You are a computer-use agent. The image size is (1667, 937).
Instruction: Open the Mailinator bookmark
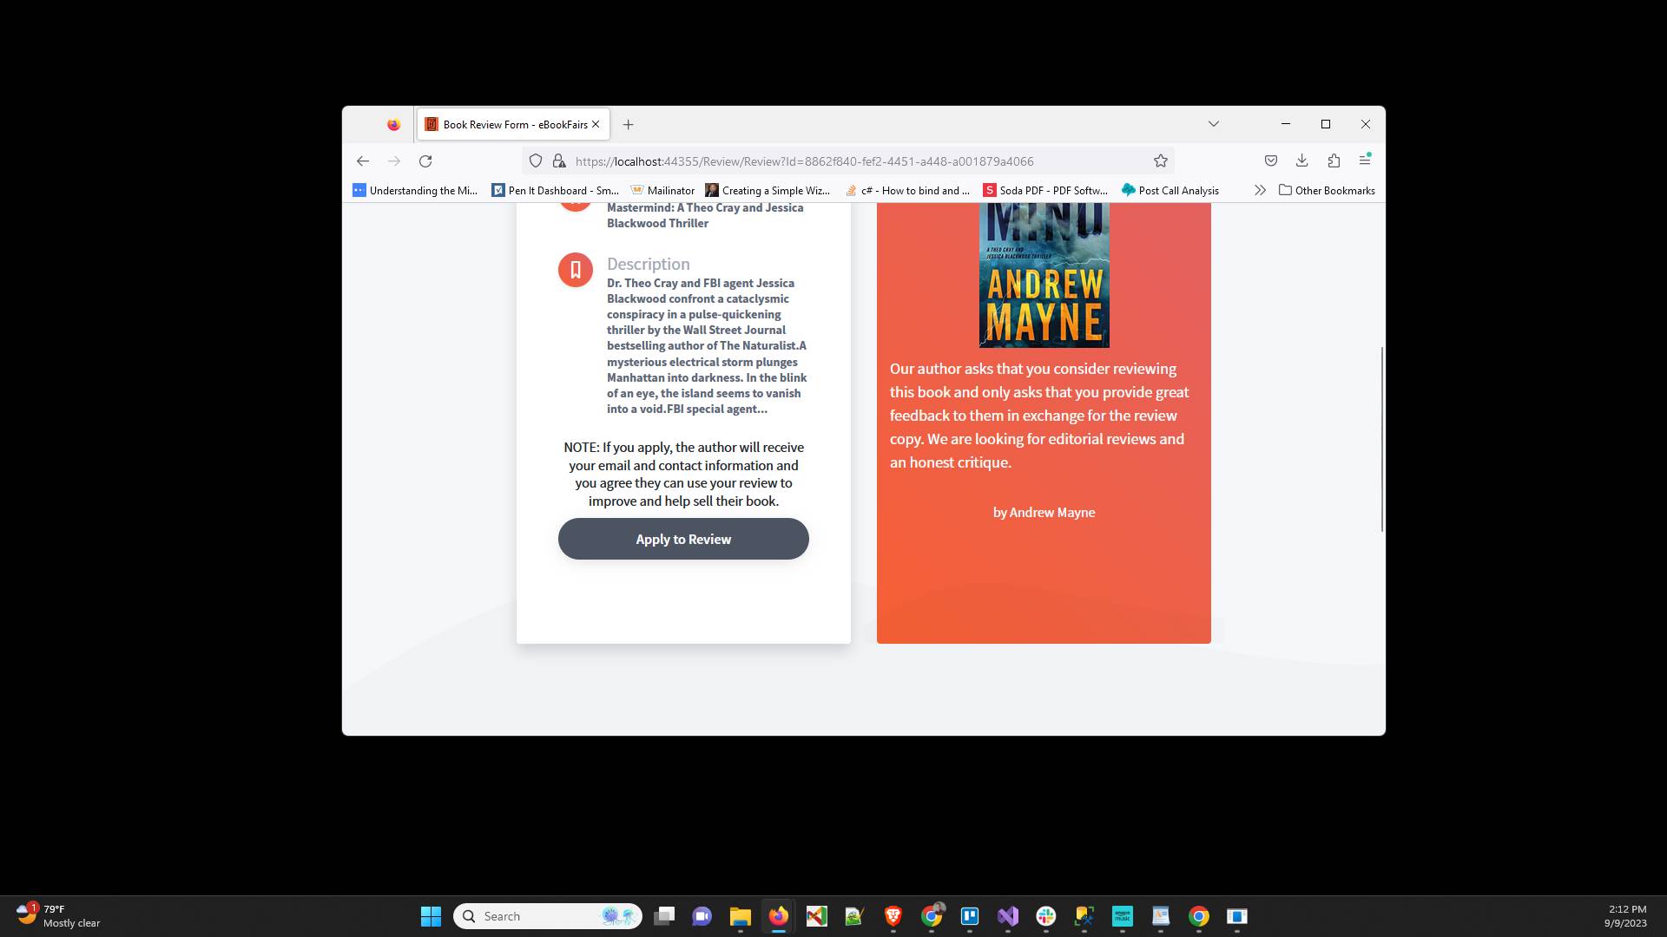point(662,190)
